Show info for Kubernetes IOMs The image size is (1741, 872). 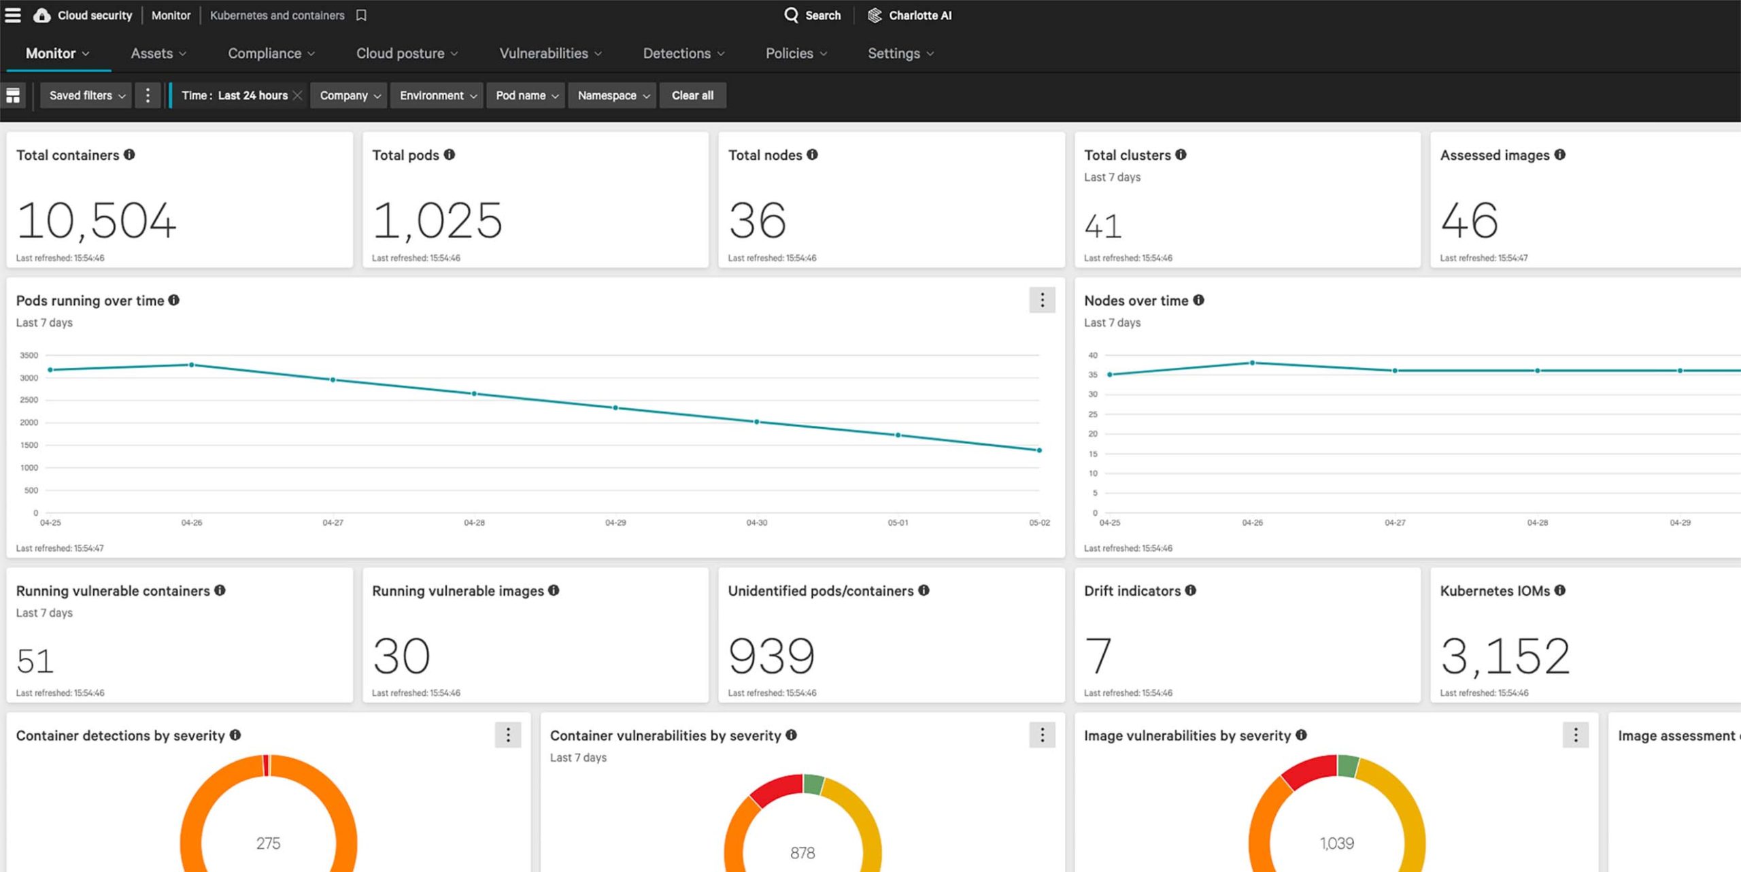[x=1559, y=590]
